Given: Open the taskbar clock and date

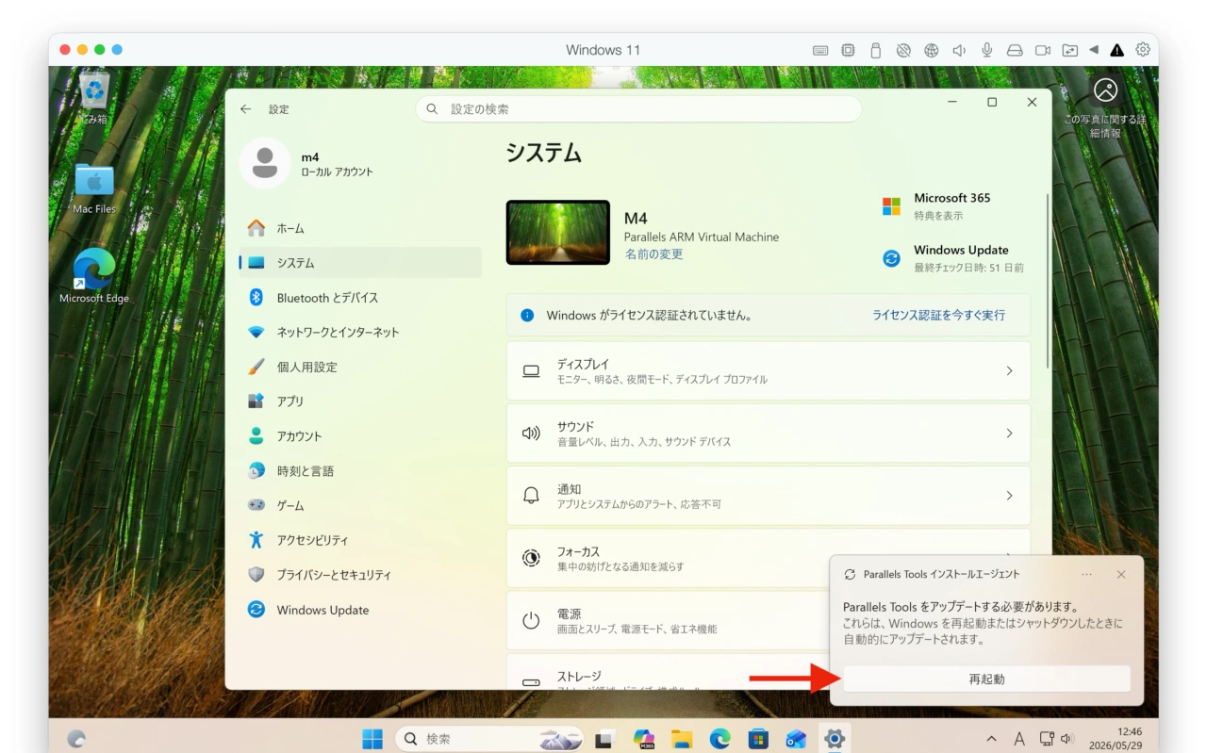Looking at the screenshot, I should (x=1116, y=739).
